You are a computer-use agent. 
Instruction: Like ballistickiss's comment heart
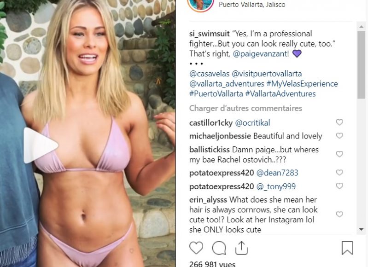click(x=339, y=154)
